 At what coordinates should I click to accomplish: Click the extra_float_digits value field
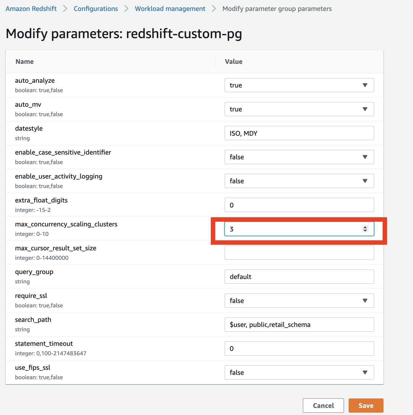point(299,205)
